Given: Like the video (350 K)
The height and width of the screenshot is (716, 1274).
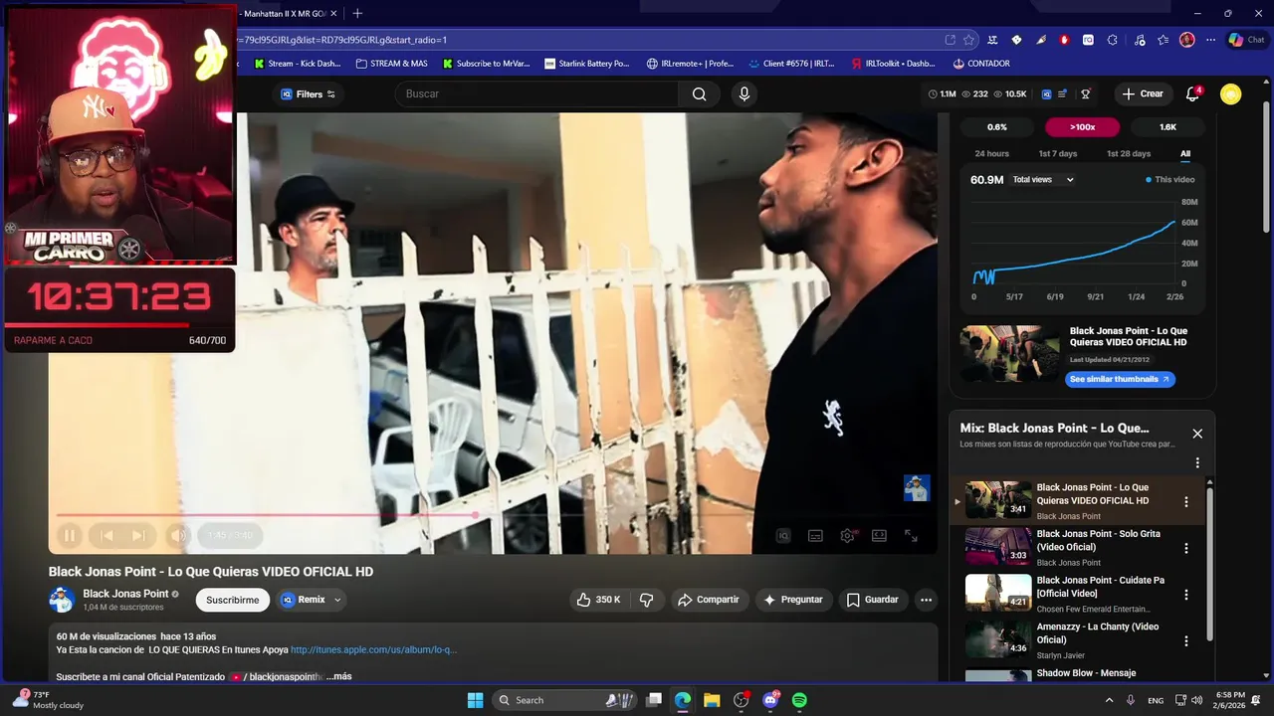Looking at the screenshot, I should click(598, 600).
